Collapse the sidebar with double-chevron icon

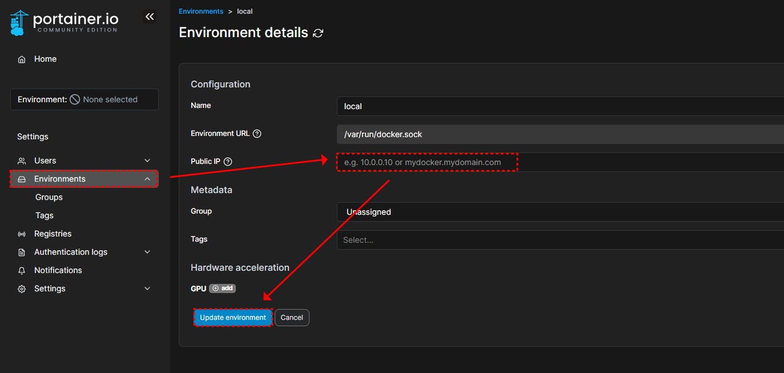tap(150, 17)
